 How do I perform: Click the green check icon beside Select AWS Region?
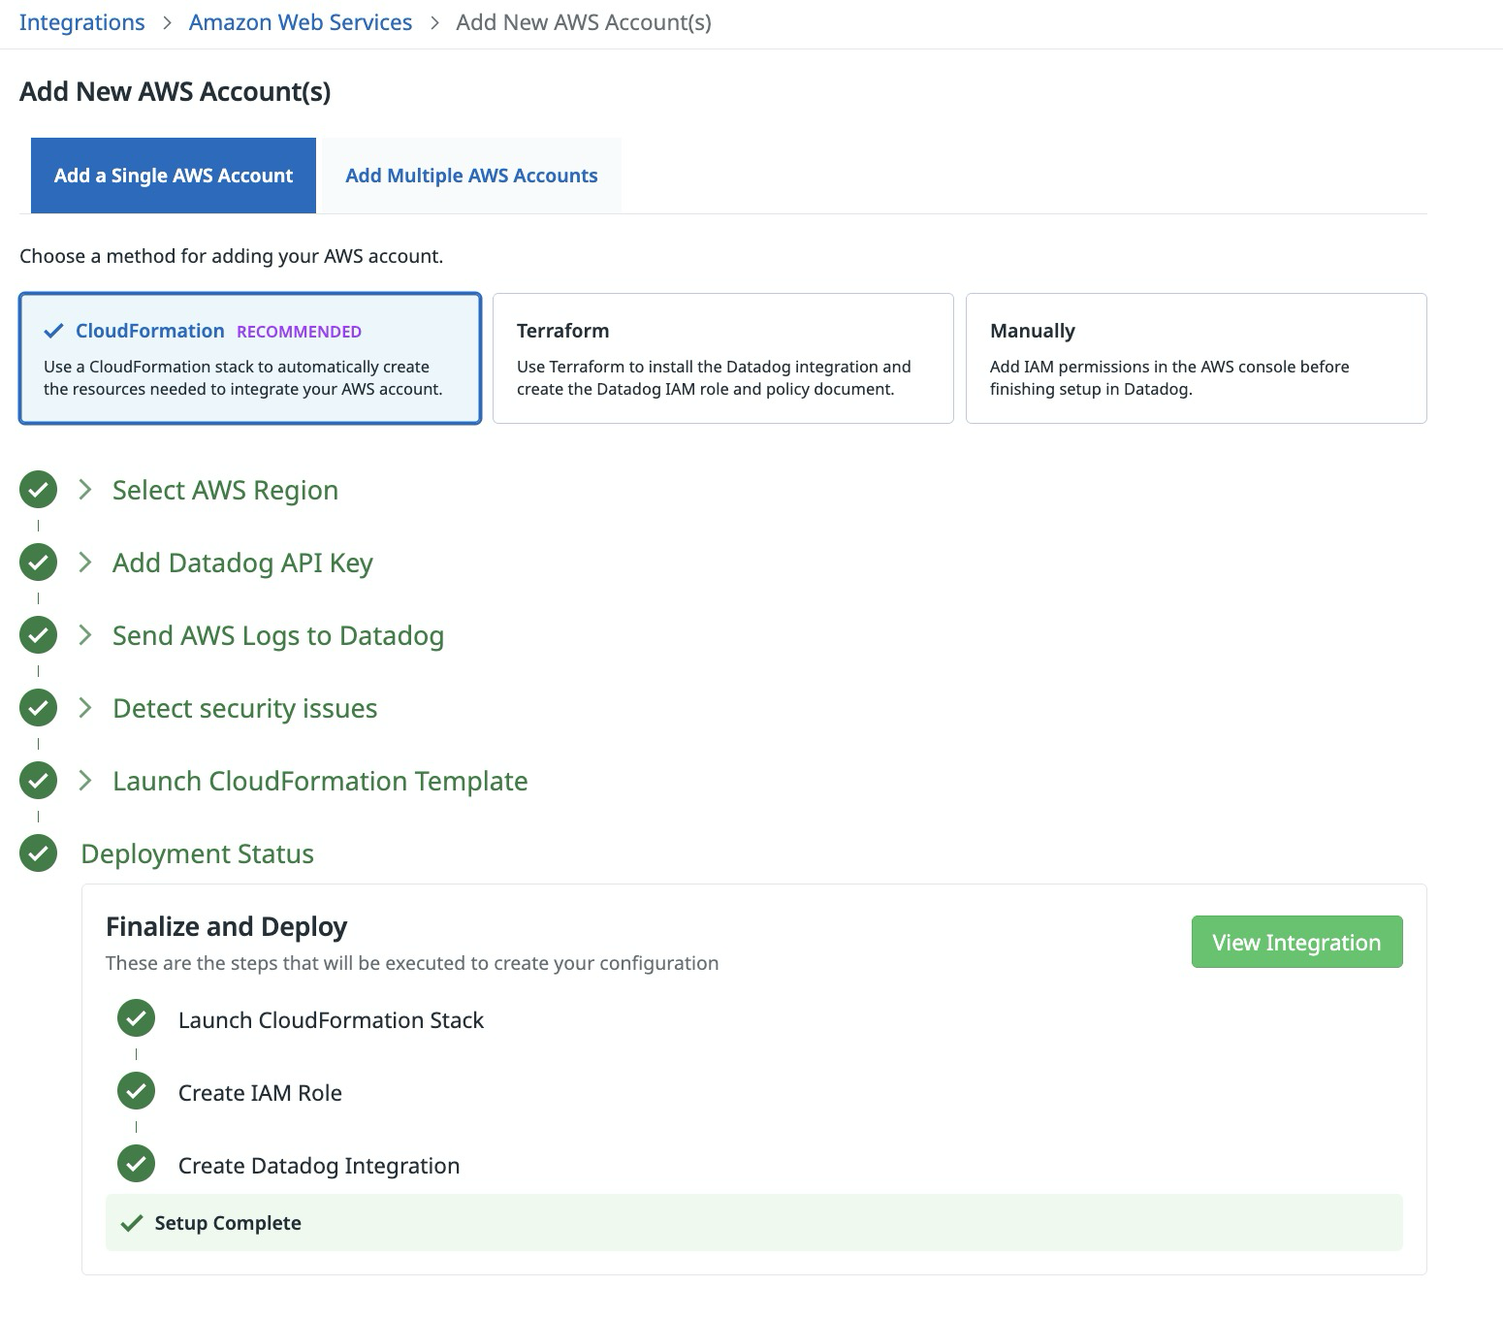[38, 489]
